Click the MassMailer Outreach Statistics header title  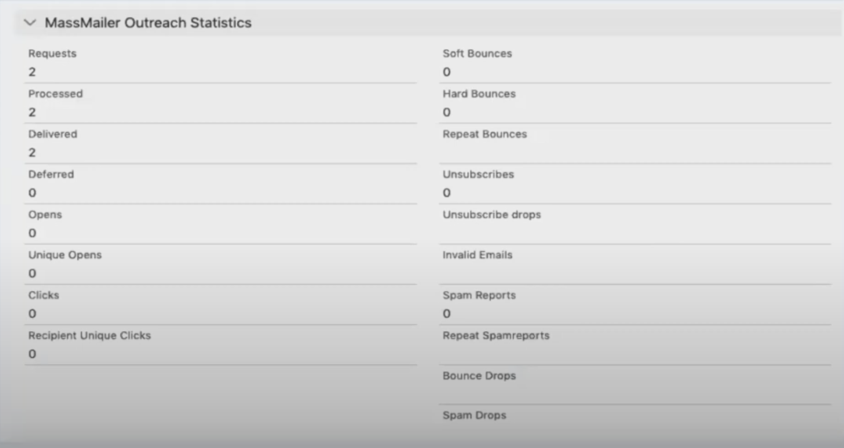(148, 22)
